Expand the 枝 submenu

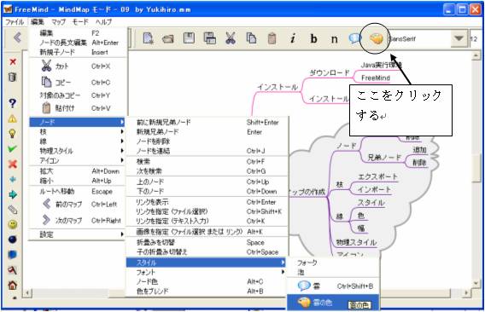pos(77,131)
